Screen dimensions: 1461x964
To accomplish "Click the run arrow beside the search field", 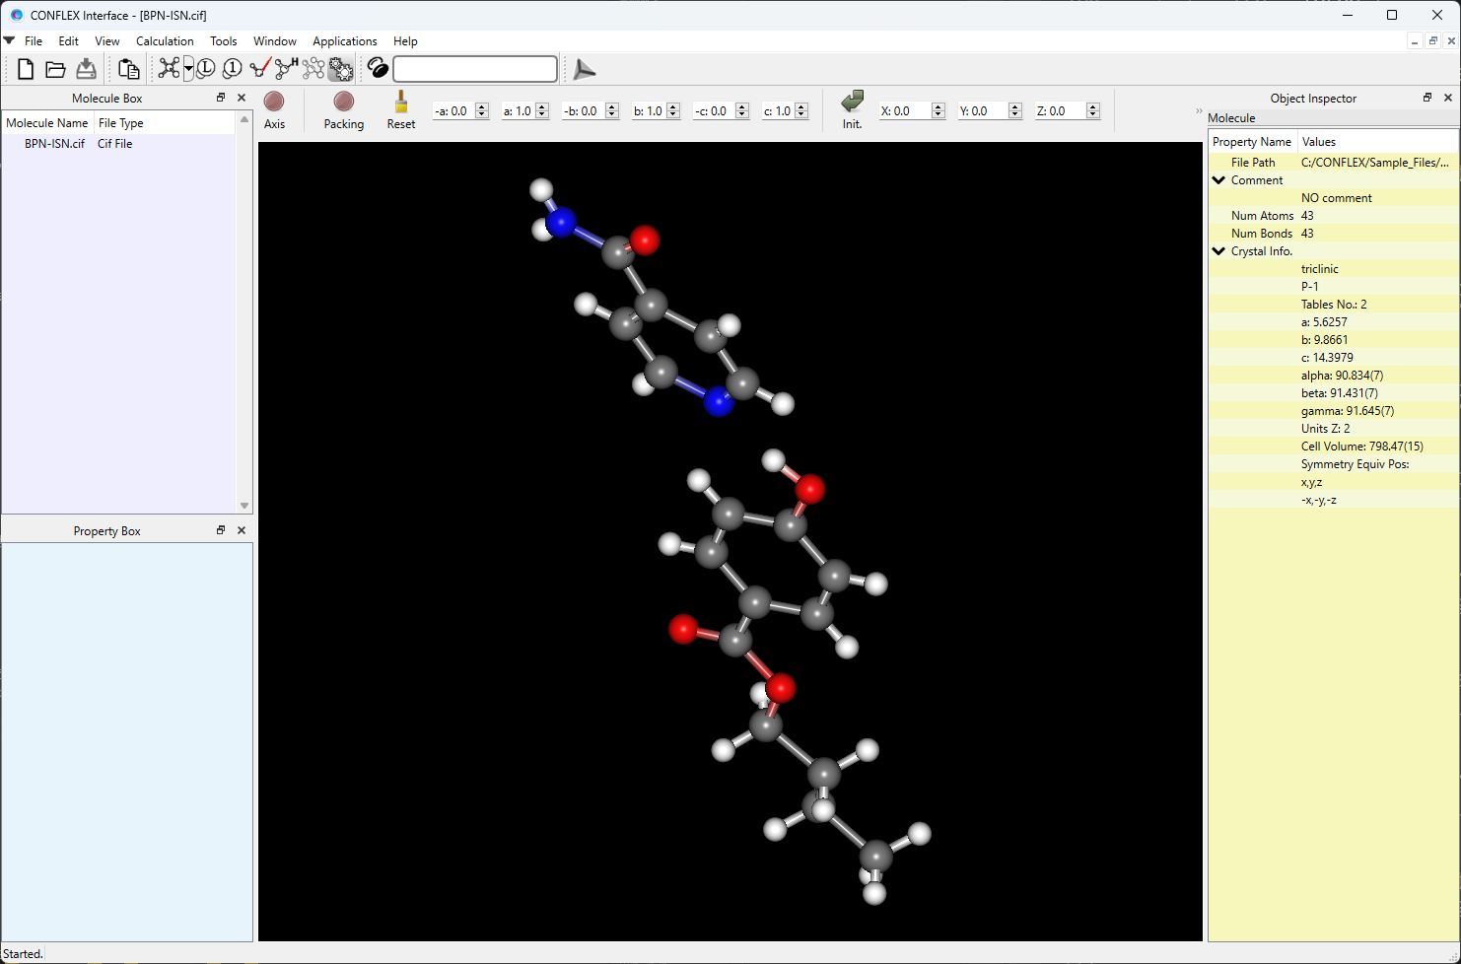I will (x=584, y=69).
